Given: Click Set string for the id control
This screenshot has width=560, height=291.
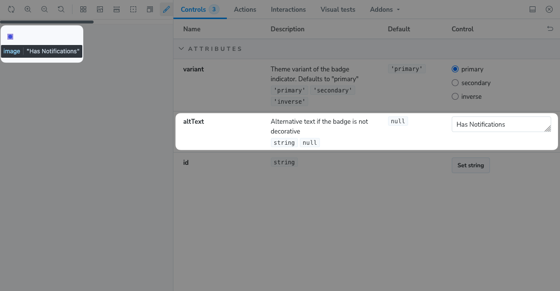Looking at the screenshot, I should 470,165.
